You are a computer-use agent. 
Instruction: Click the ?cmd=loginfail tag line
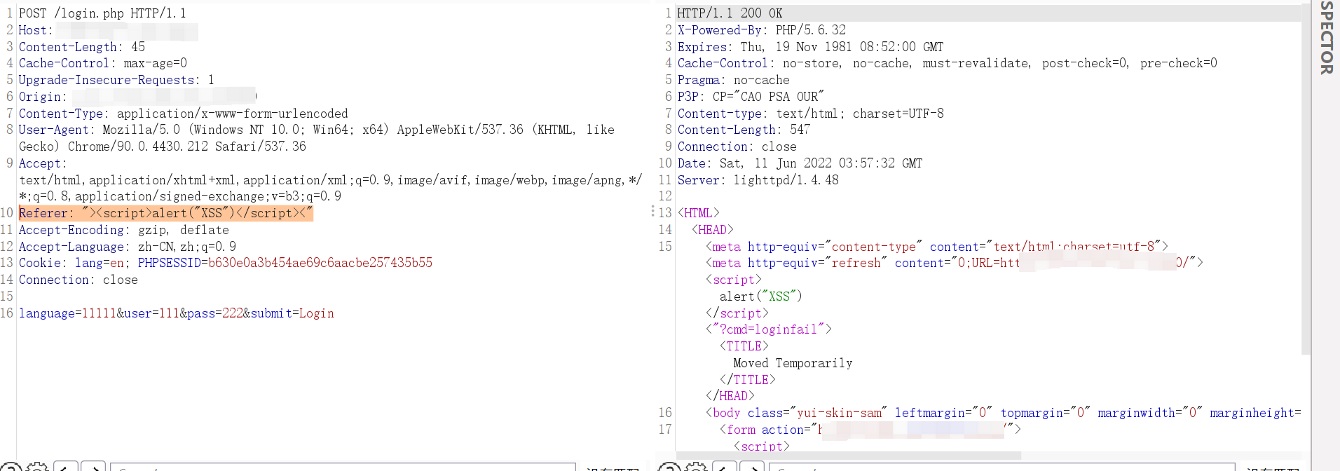tap(769, 329)
